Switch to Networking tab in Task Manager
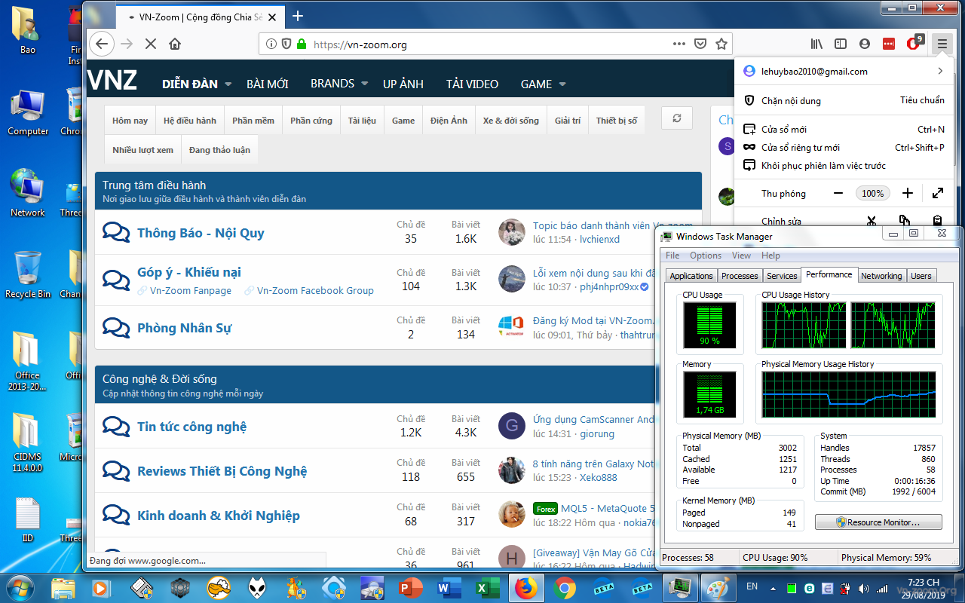965x603 pixels. [881, 276]
